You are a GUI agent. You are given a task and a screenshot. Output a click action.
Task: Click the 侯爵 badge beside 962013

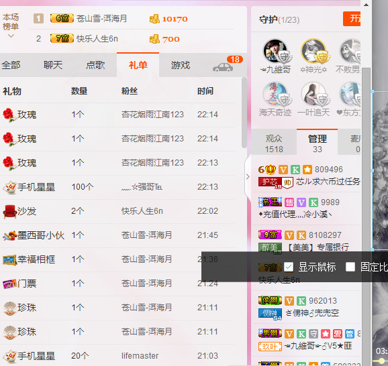(270, 300)
